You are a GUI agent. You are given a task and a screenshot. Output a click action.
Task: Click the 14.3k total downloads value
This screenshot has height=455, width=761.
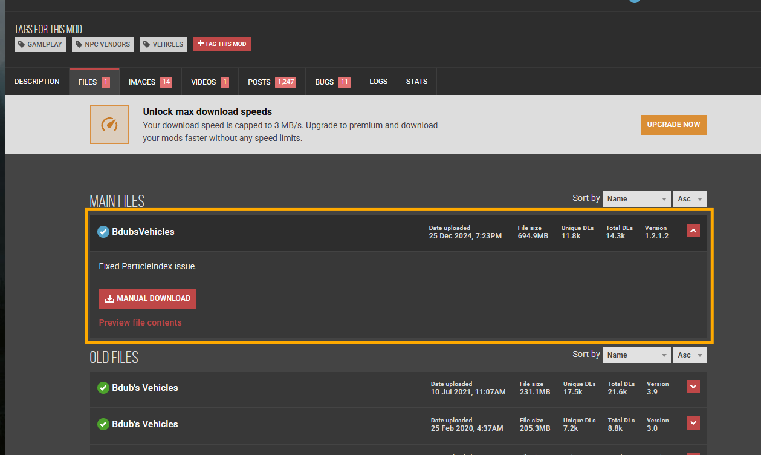[x=615, y=236]
